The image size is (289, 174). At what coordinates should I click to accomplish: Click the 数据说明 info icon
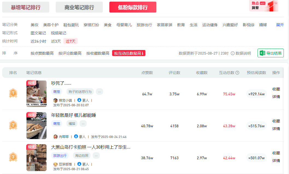tap(233, 53)
